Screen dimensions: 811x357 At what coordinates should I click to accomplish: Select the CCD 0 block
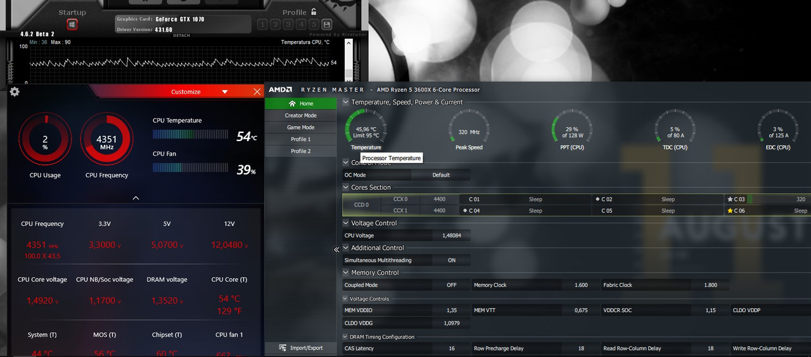click(362, 205)
